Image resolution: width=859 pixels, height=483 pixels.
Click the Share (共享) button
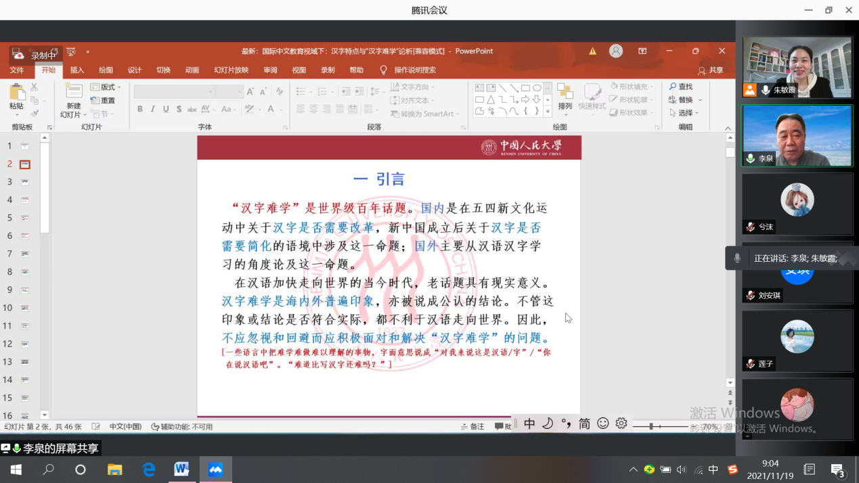711,70
